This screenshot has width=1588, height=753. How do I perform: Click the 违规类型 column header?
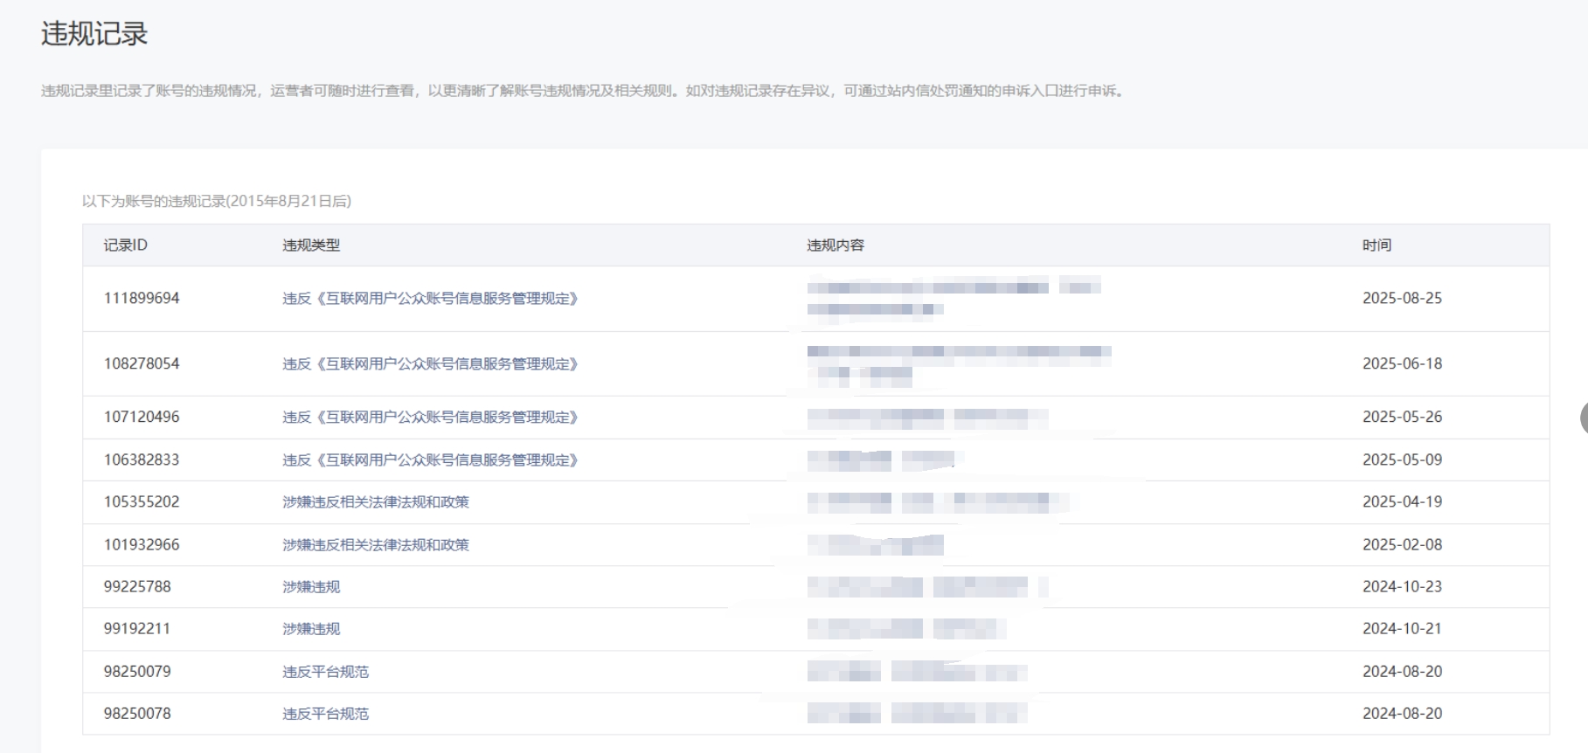click(310, 245)
